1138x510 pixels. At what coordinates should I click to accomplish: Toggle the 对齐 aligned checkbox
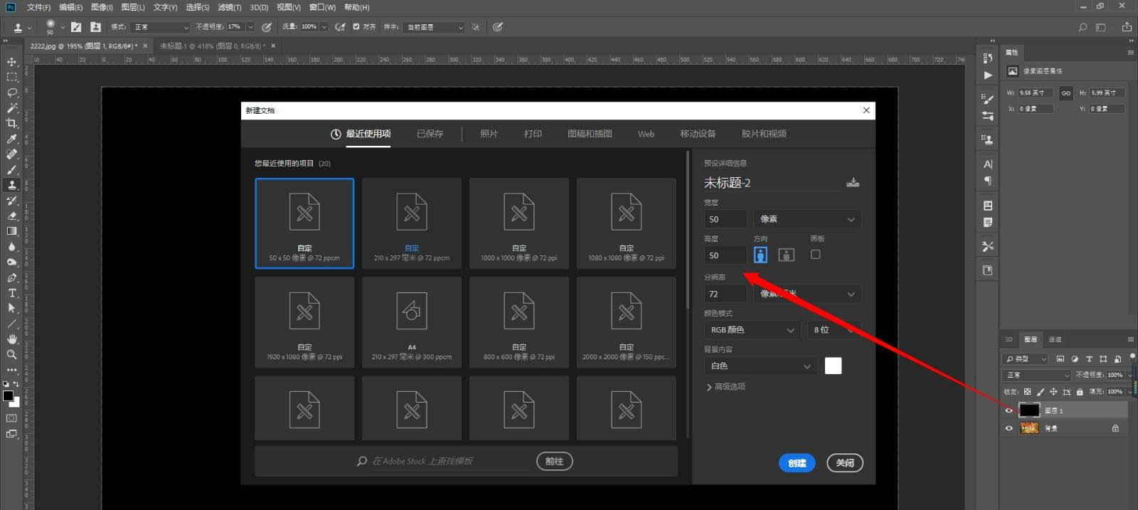tap(356, 27)
